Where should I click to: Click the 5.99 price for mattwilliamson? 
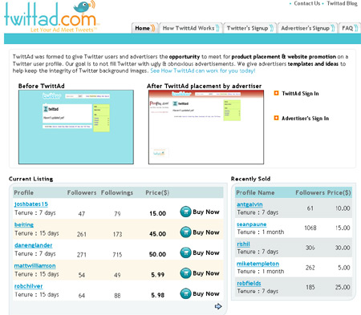[x=158, y=275]
